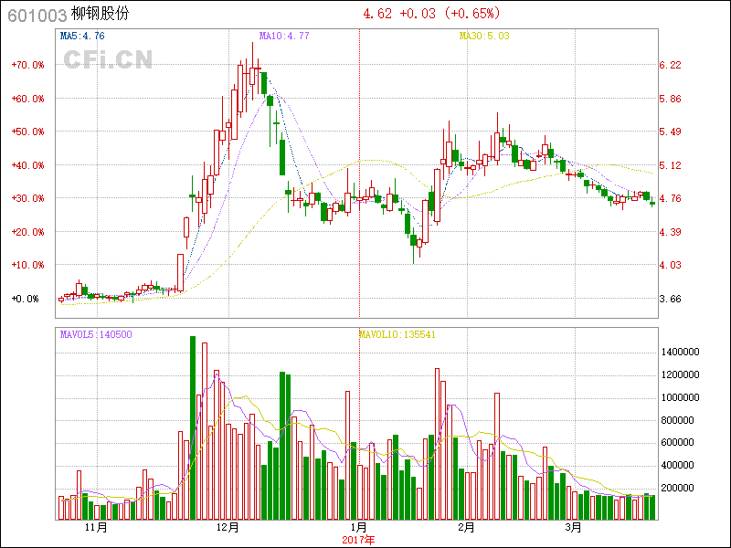Click the +0.0% baseline axis label
This screenshot has height=548, width=731.
[26, 299]
